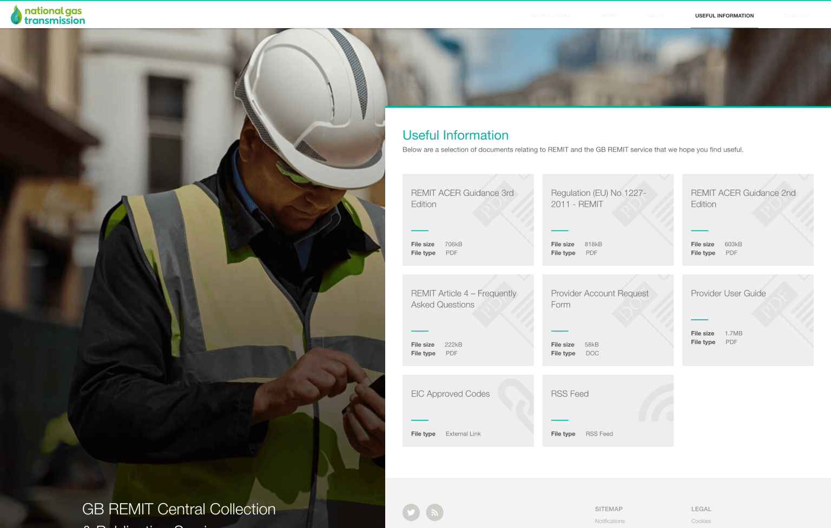Go to the News menu item
Viewport: 831px width, 528px height.
click(608, 16)
